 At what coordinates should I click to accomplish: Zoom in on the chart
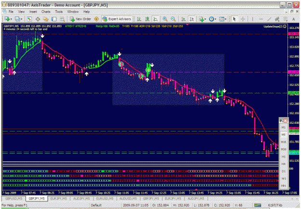pyautogui.click(x=165, y=19)
